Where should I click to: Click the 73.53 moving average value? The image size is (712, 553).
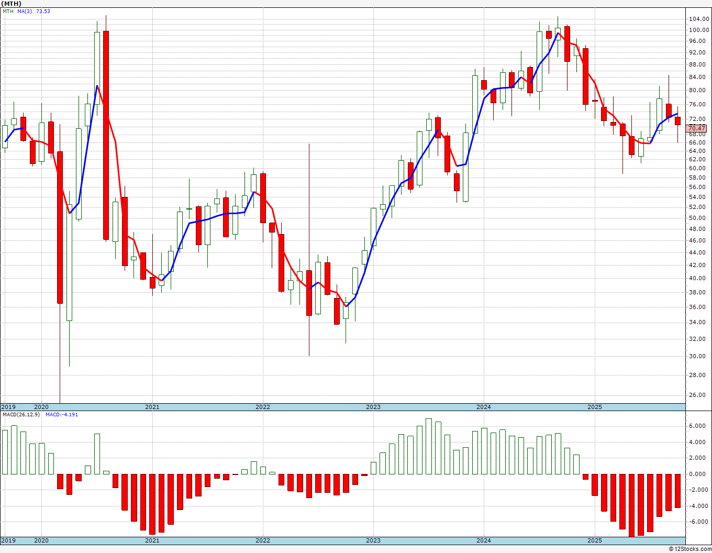point(43,11)
